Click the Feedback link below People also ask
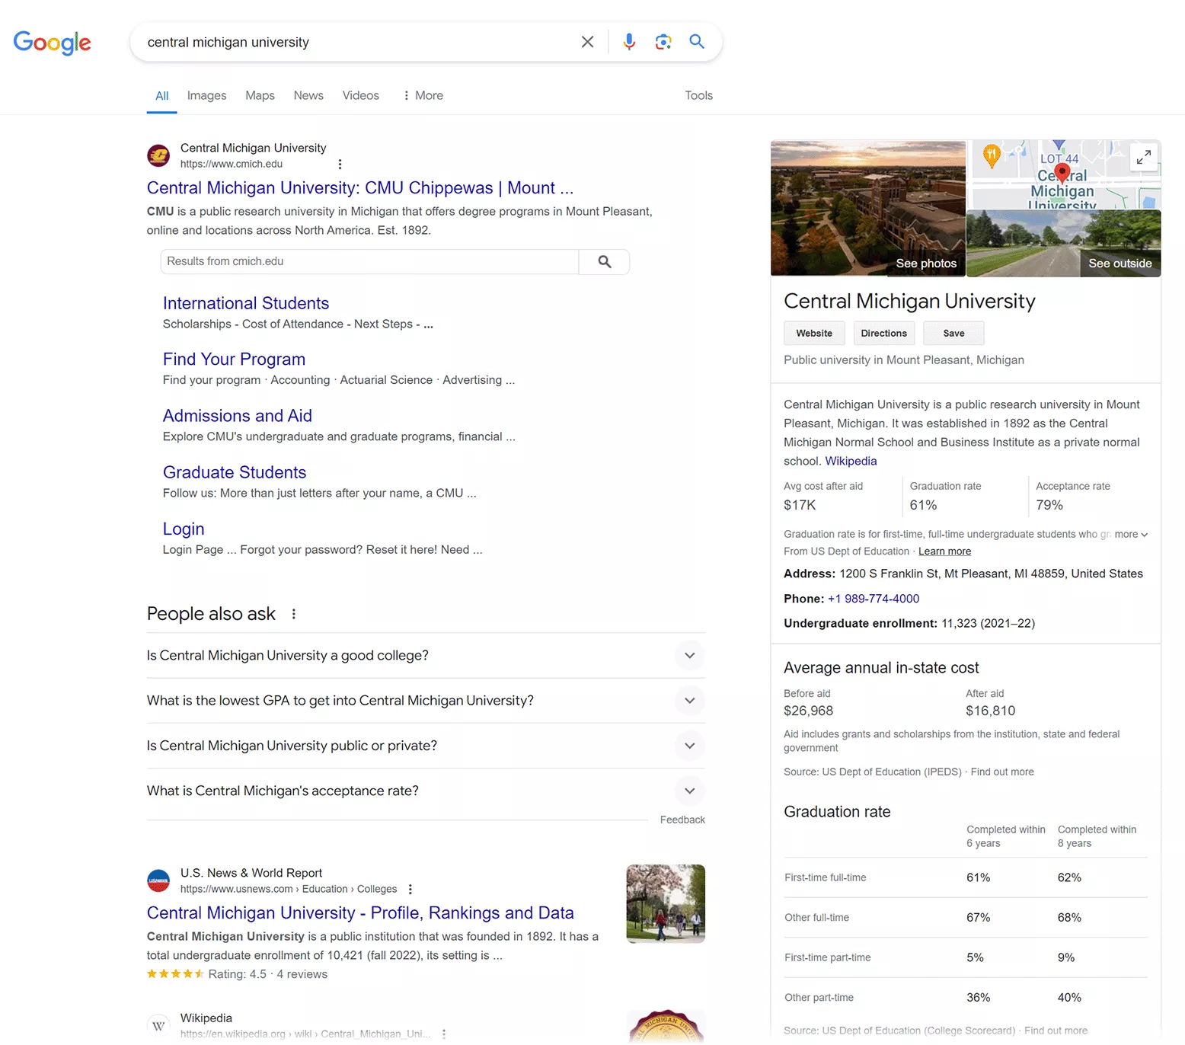1185x1045 pixels. (x=682, y=820)
